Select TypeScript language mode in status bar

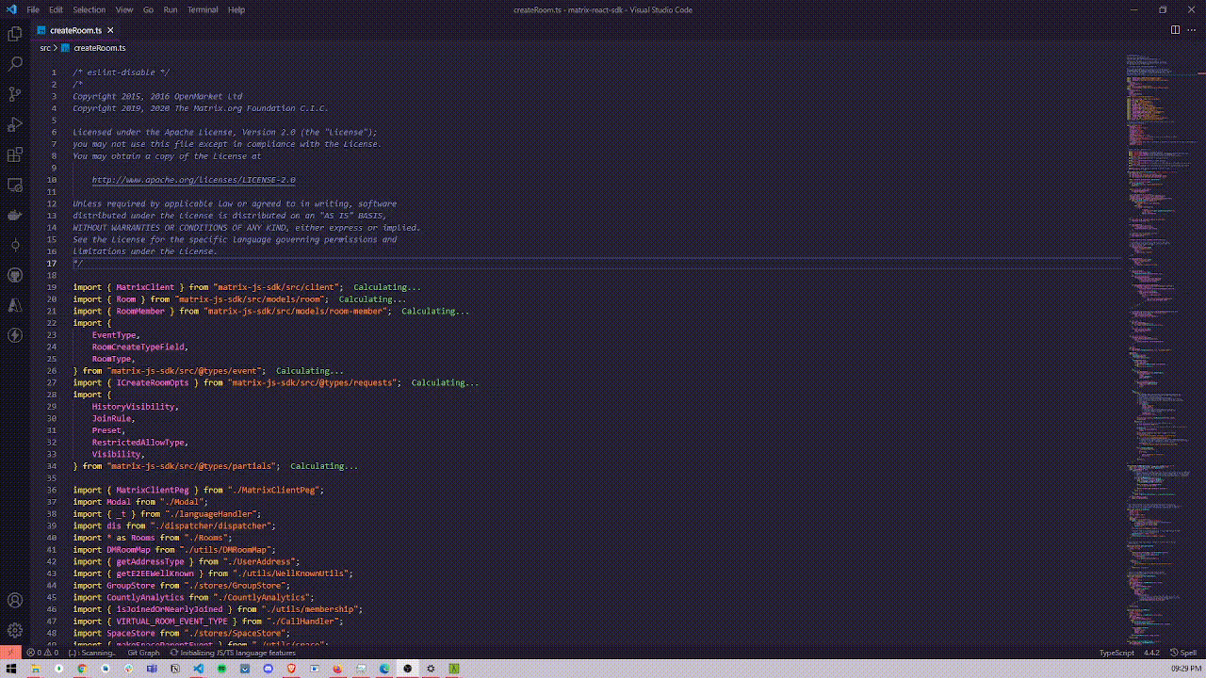[1116, 653]
